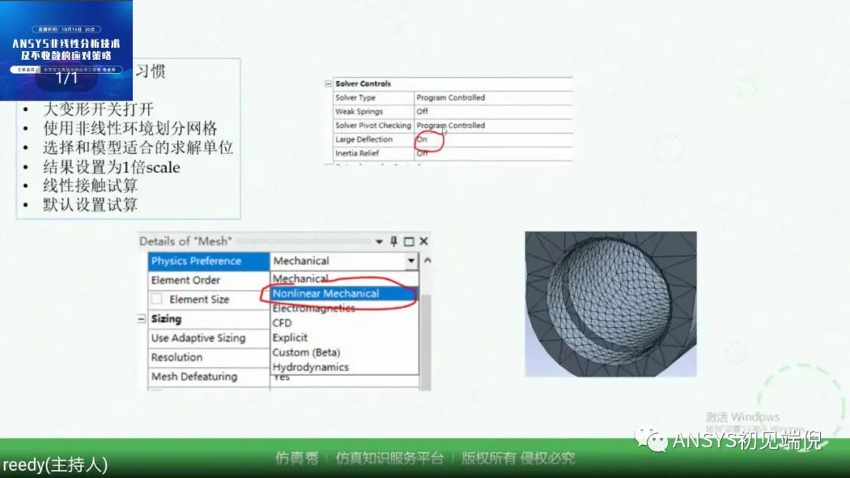Image resolution: width=850 pixels, height=478 pixels.
Task: Click the Large Deflection label
Action: [364, 139]
